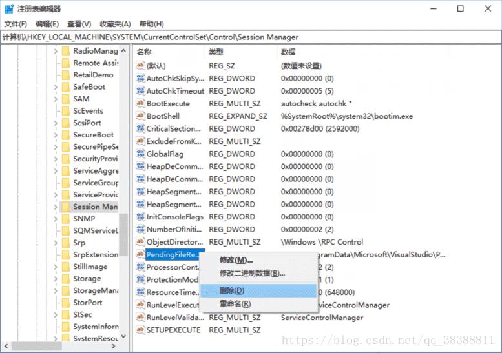Expand the SecurePipeServers tree node
502x353 pixels.
click(56, 146)
